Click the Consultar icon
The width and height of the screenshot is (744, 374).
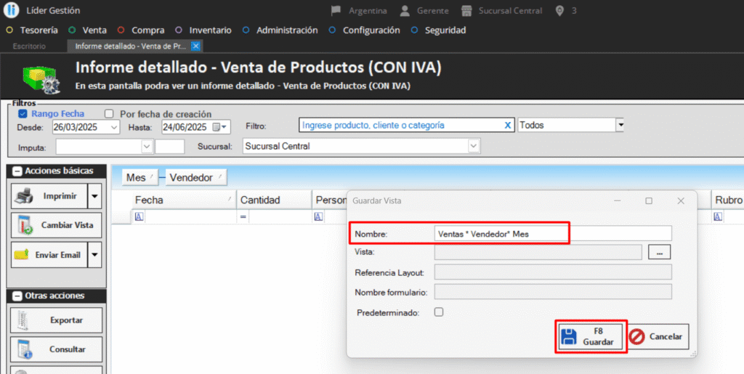[x=24, y=349]
